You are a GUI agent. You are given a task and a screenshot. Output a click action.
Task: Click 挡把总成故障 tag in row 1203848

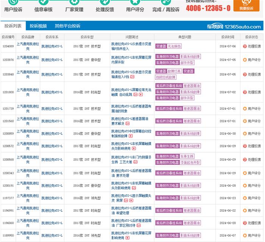[x=166, y=77]
